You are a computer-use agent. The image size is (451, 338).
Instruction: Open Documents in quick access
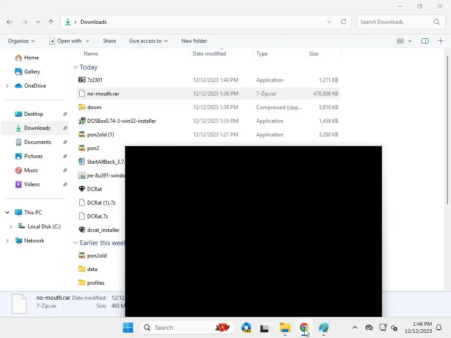point(33,142)
